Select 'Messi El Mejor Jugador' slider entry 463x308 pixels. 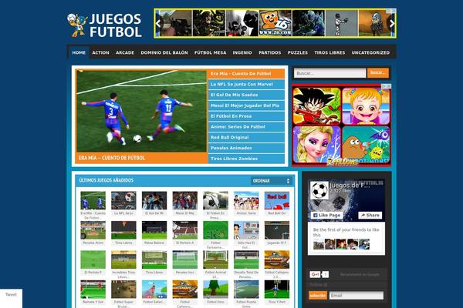pos(246,105)
